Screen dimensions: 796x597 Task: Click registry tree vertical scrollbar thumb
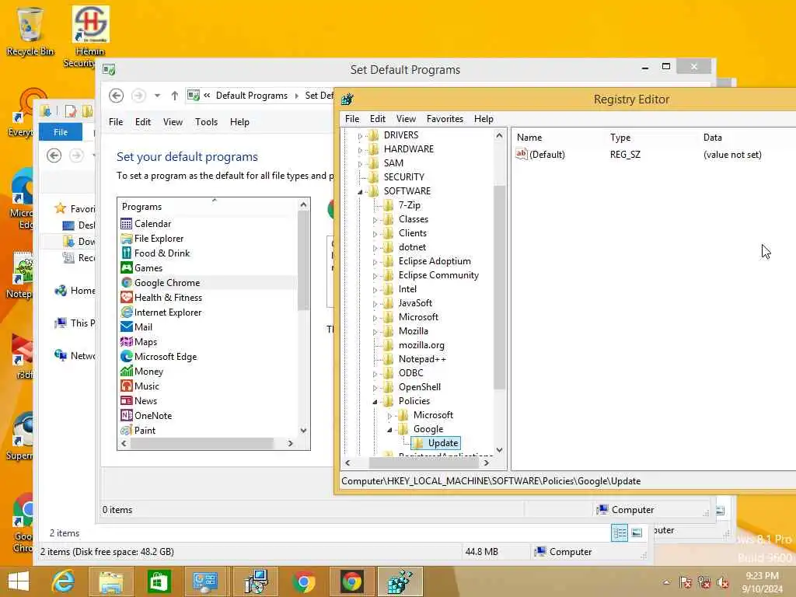(x=500, y=287)
